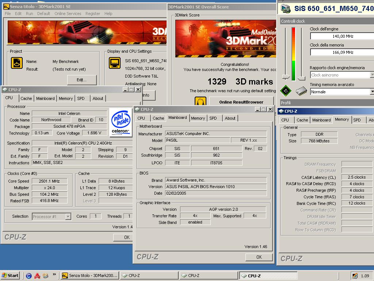Open the Windows Start menu
374x281 pixels.
tap(10, 276)
